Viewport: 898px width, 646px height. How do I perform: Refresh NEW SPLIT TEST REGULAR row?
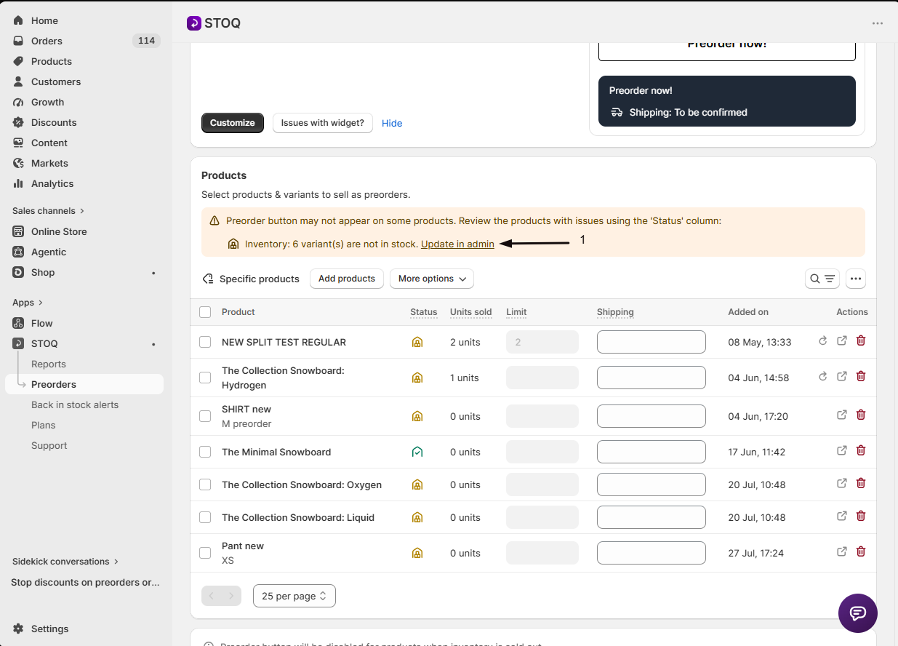click(x=823, y=340)
